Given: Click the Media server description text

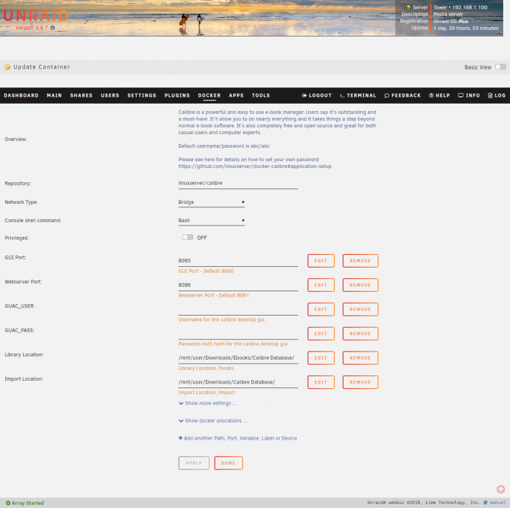Looking at the screenshot, I should point(448,14).
